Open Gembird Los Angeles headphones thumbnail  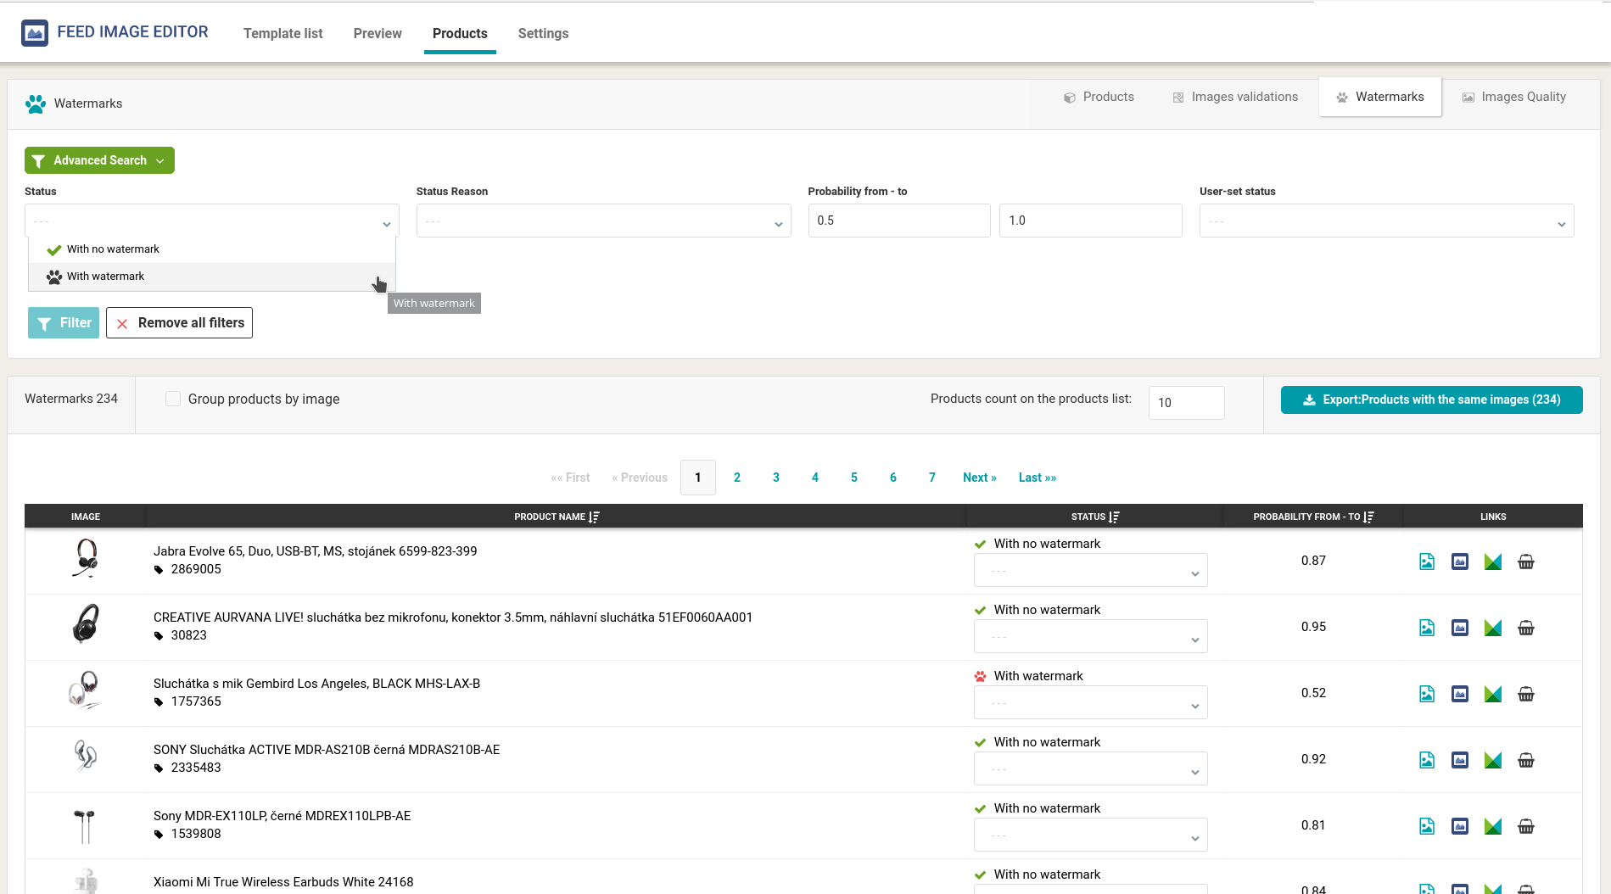coord(86,691)
